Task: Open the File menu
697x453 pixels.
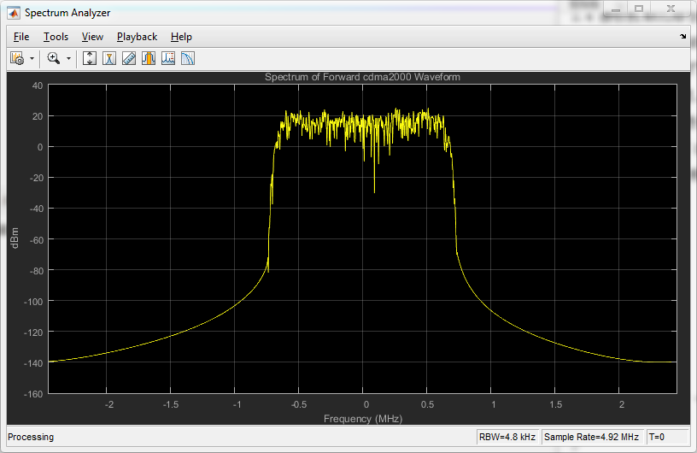Action: click(21, 37)
